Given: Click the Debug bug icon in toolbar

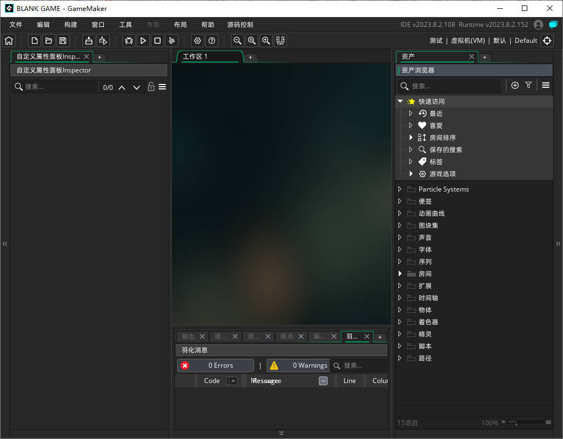Looking at the screenshot, I should pos(129,41).
